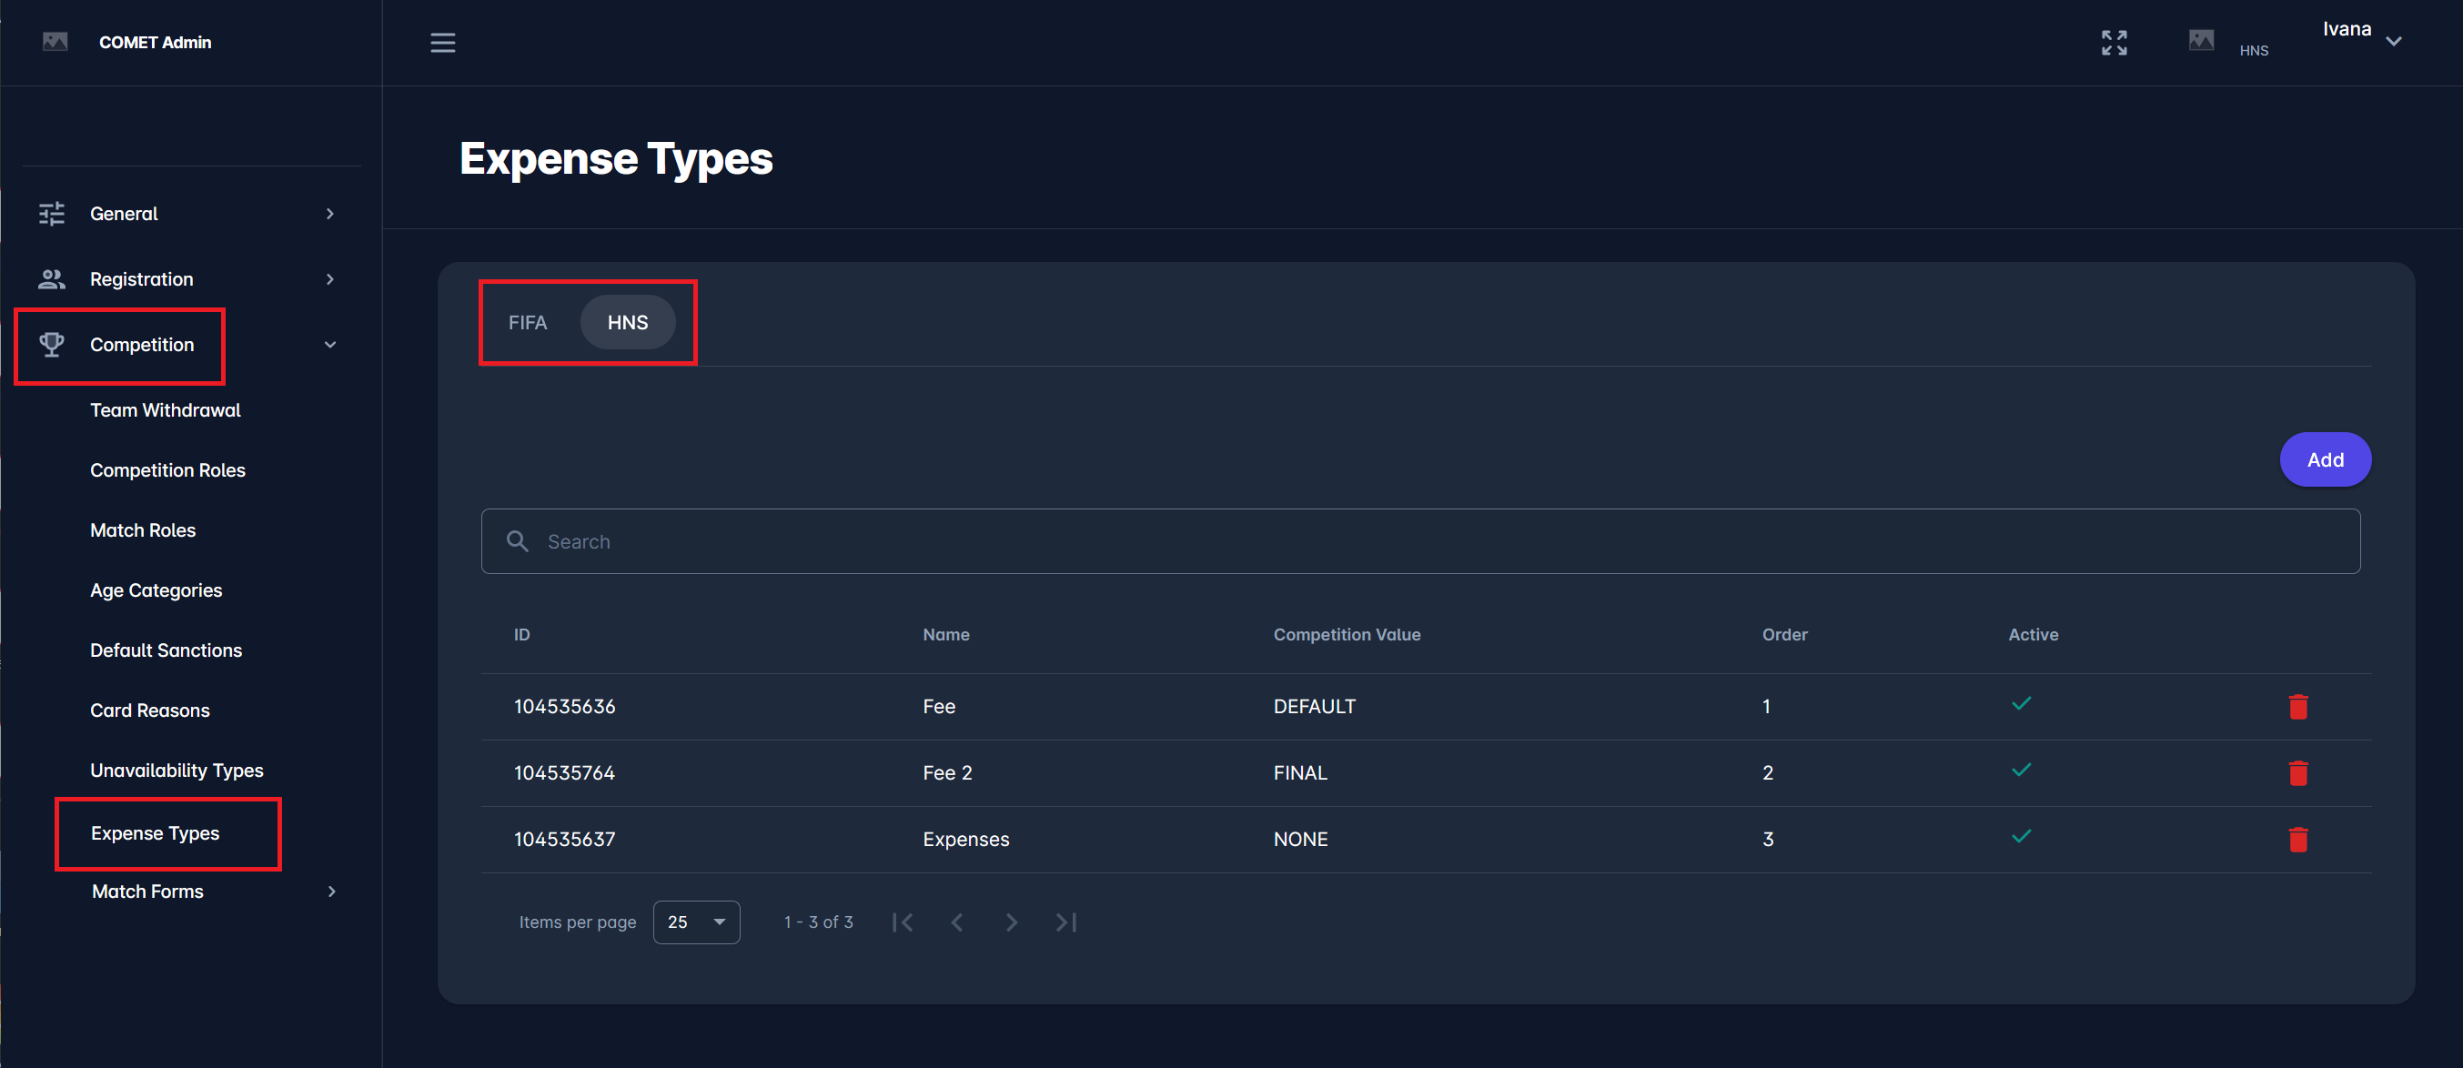Go to next page arrow
The width and height of the screenshot is (2463, 1068).
(1011, 922)
